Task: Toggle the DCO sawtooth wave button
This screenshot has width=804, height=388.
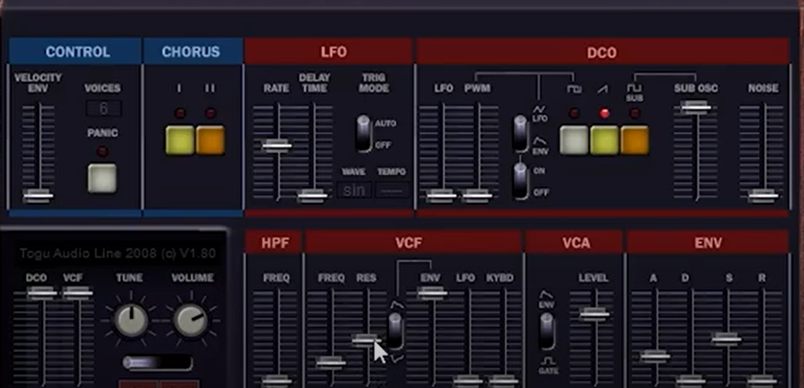Action: click(604, 140)
